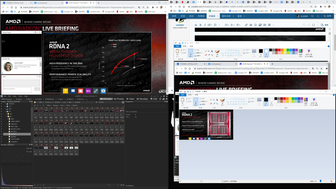Toggle BB code brackets in coolaler editor
Image resolution: width=336 pixels, height=189 pixels.
(x=313, y=25)
